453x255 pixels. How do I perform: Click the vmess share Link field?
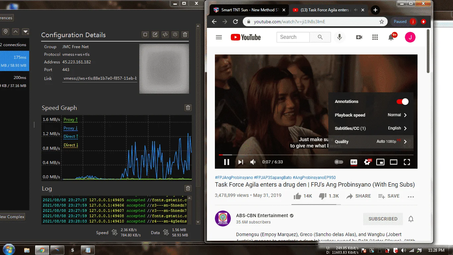tap(100, 79)
